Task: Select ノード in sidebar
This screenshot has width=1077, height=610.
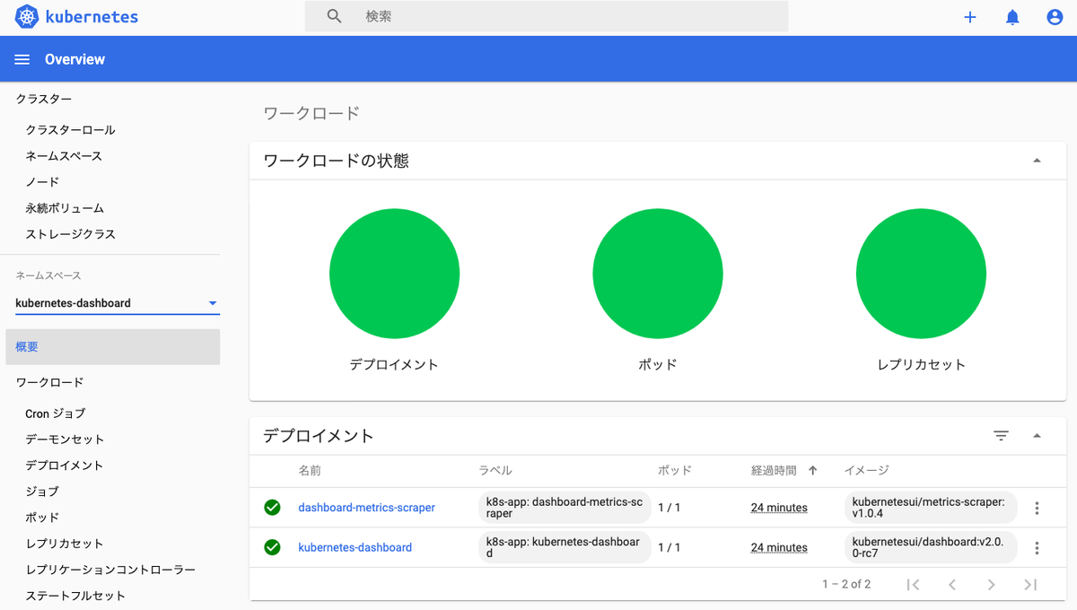Action: tap(42, 182)
